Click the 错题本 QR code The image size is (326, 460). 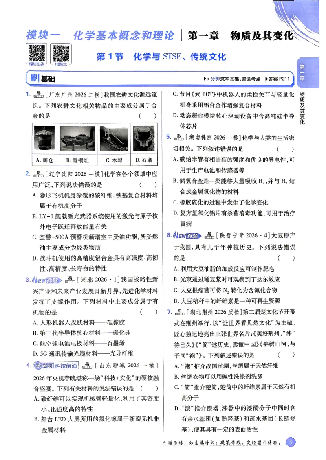tap(61, 53)
